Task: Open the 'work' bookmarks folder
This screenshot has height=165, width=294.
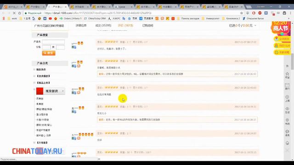Action: tap(12, 18)
